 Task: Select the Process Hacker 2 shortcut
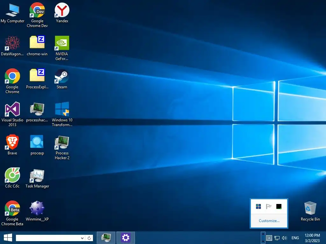62,147
